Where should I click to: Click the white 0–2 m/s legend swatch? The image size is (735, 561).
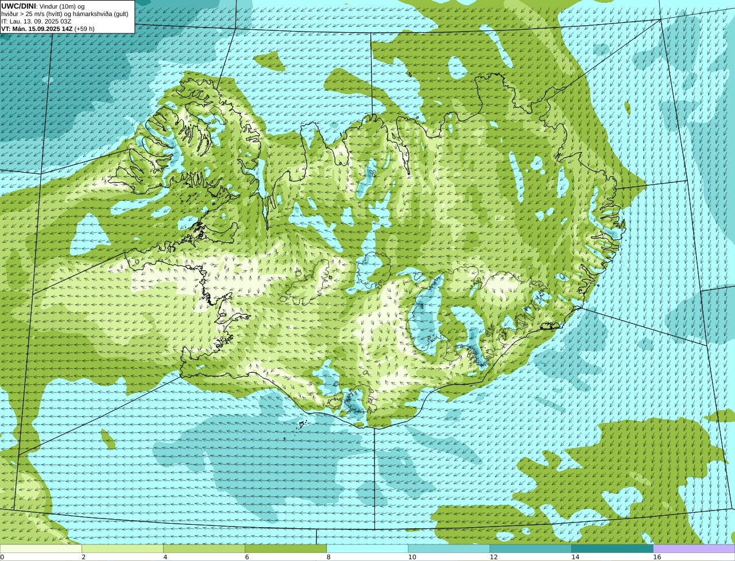click(x=41, y=548)
